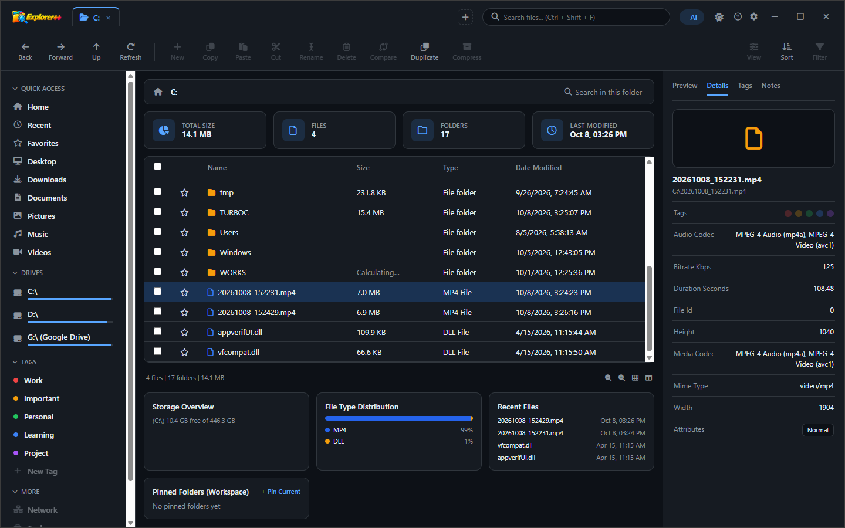Switch to the Details tab
Viewport: 845px width, 528px height.
[717, 86]
